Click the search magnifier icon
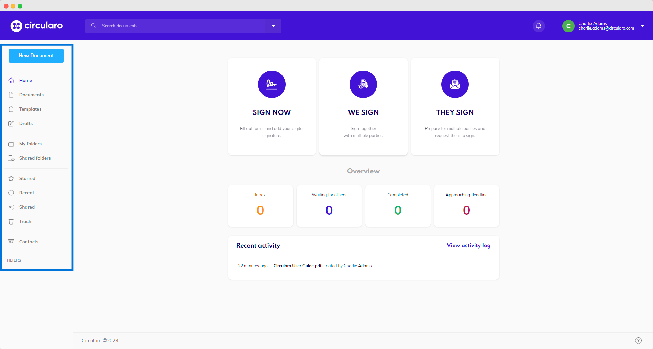653x349 pixels. click(93, 26)
